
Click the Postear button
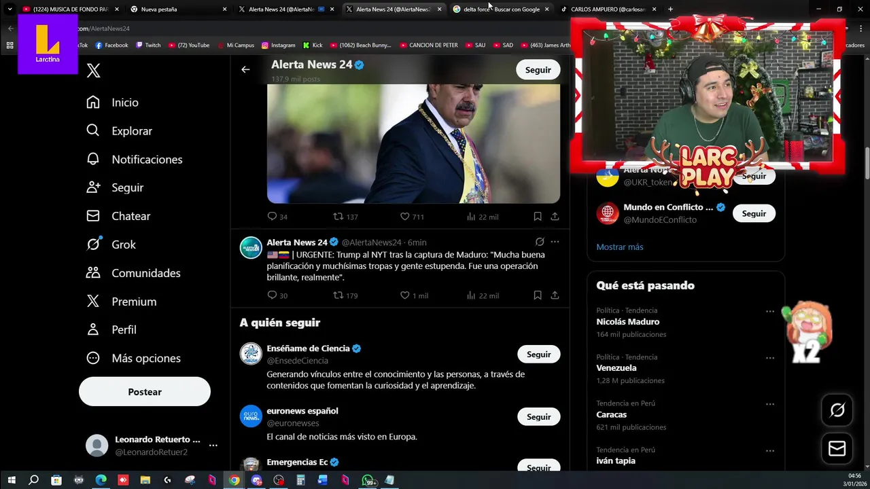click(x=145, y=392)
